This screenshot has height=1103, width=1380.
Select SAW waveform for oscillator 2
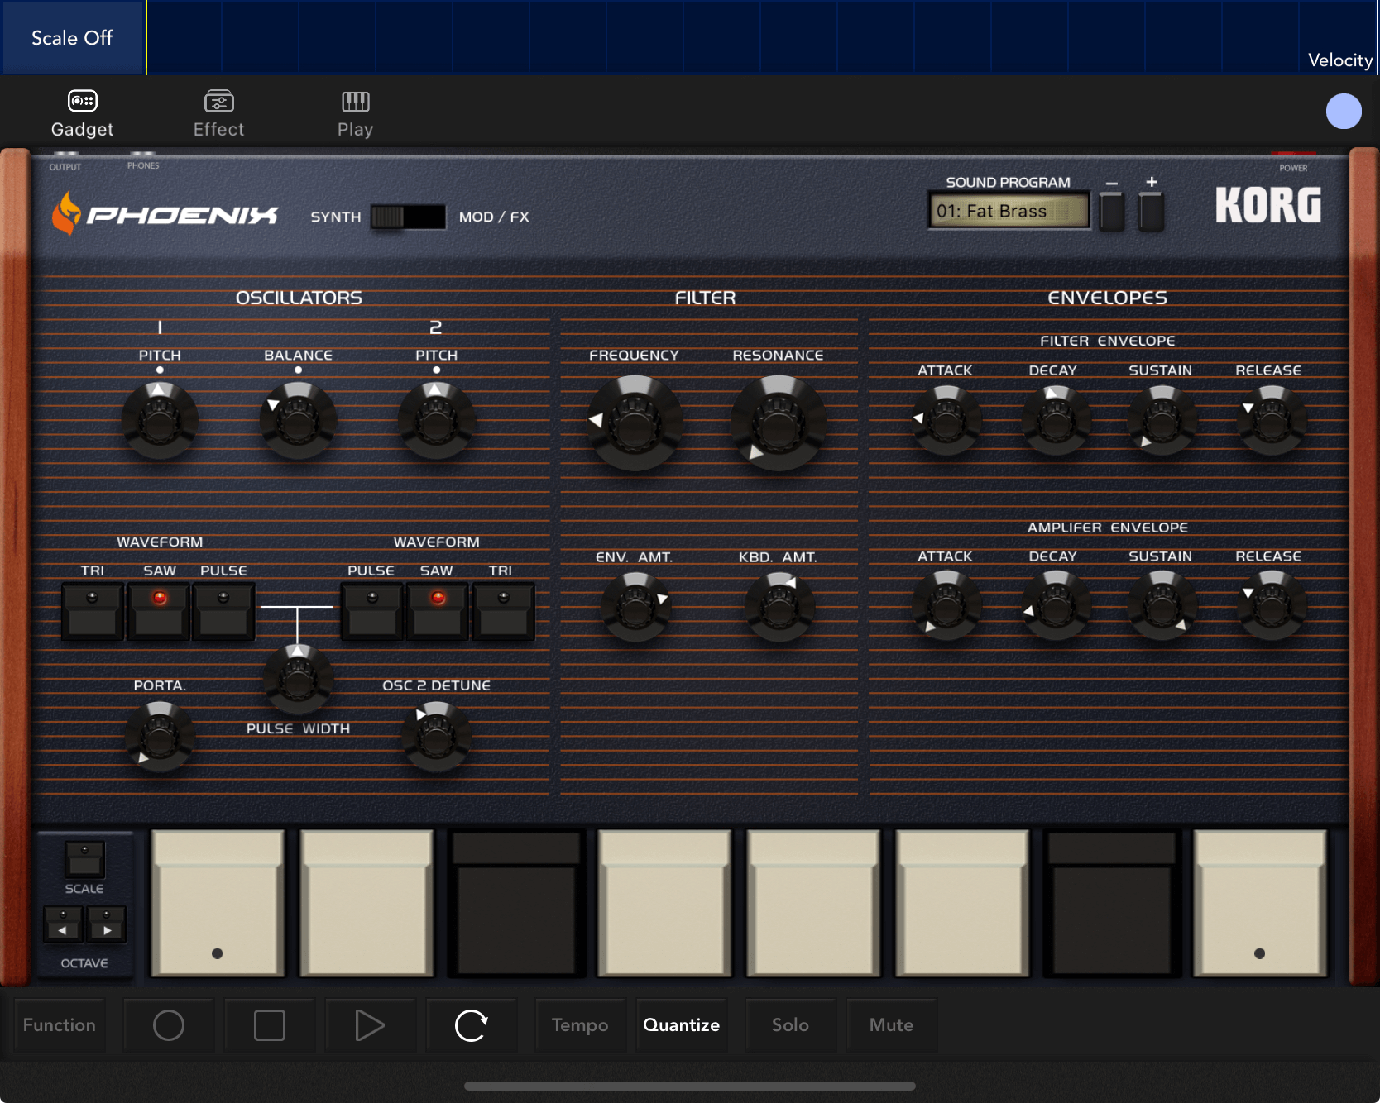438,611
